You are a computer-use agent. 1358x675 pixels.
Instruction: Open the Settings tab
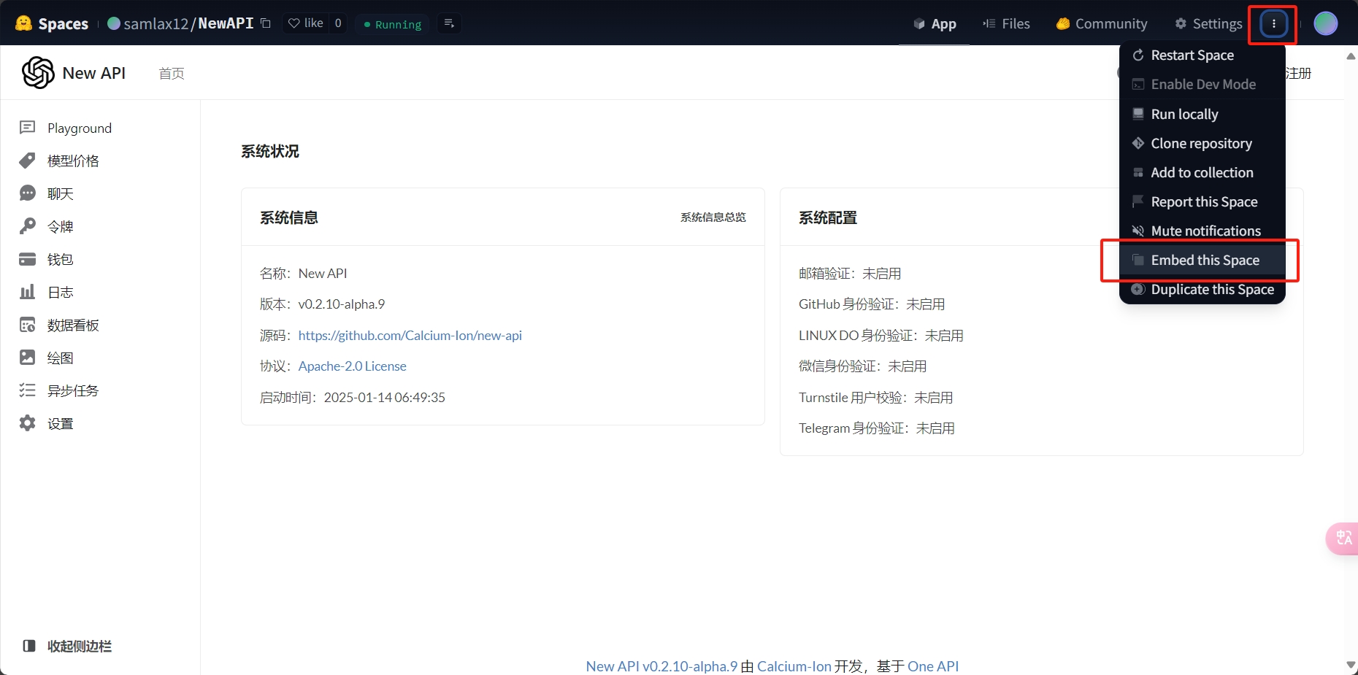1208,23
